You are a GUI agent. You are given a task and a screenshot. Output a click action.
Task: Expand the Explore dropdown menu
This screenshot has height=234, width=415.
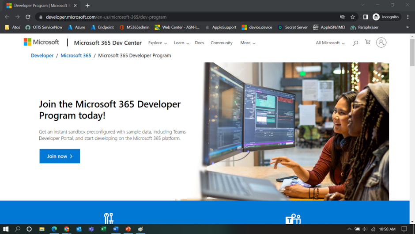(x=158, y=43)
